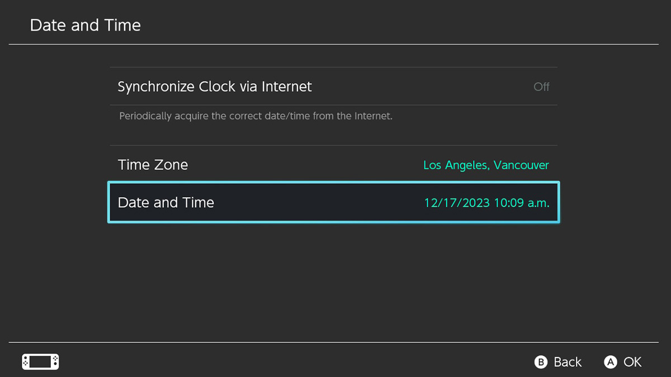Viewport: 671px width, 377px height.
Task: Click the Periodically acquire date/time description text
Action: point(256,117)
